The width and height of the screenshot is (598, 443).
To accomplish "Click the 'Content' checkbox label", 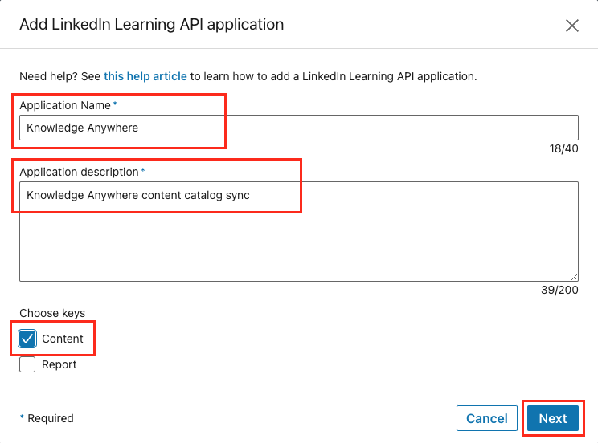I will (63, 339).
